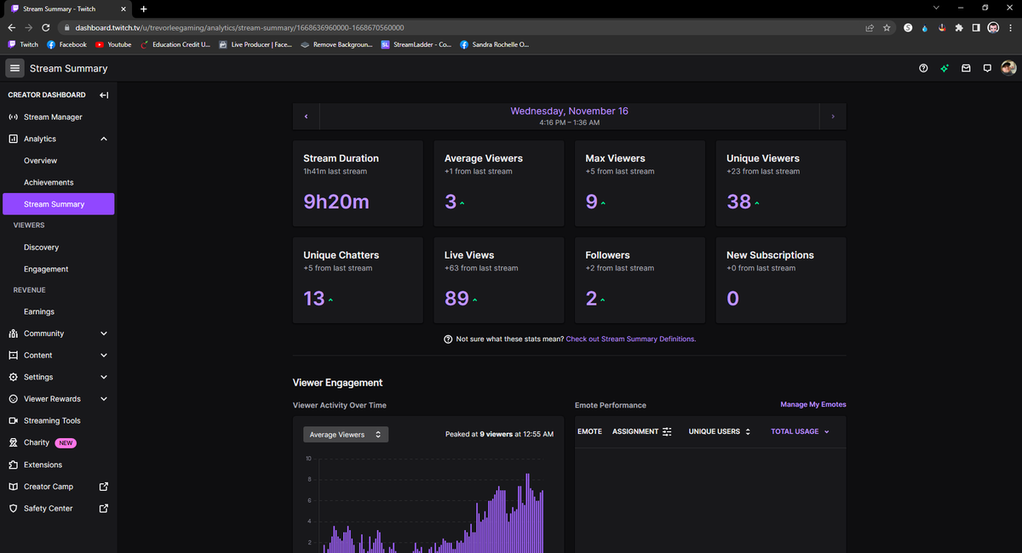Open the StreamLadder bookmark
Image resolution: width=1022 pixels, height=553 pixels.
[416, 44]
